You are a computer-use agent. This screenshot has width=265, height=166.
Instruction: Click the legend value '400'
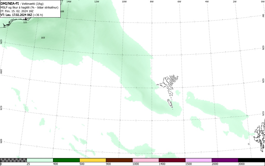tap(55, 164)
